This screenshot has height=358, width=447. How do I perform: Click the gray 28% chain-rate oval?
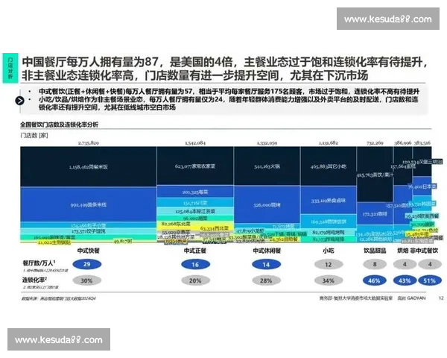coord(266,280)
